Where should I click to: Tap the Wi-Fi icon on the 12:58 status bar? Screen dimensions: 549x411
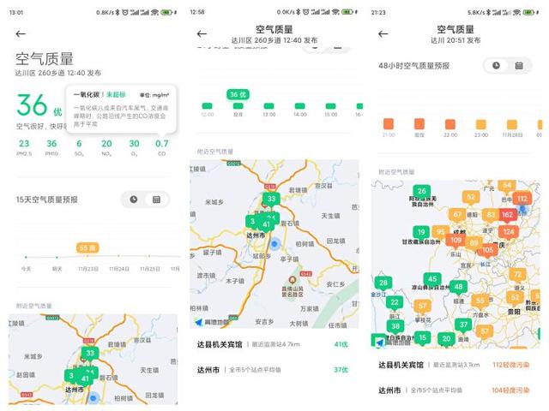pyautogui.click(x=335, y=12)
